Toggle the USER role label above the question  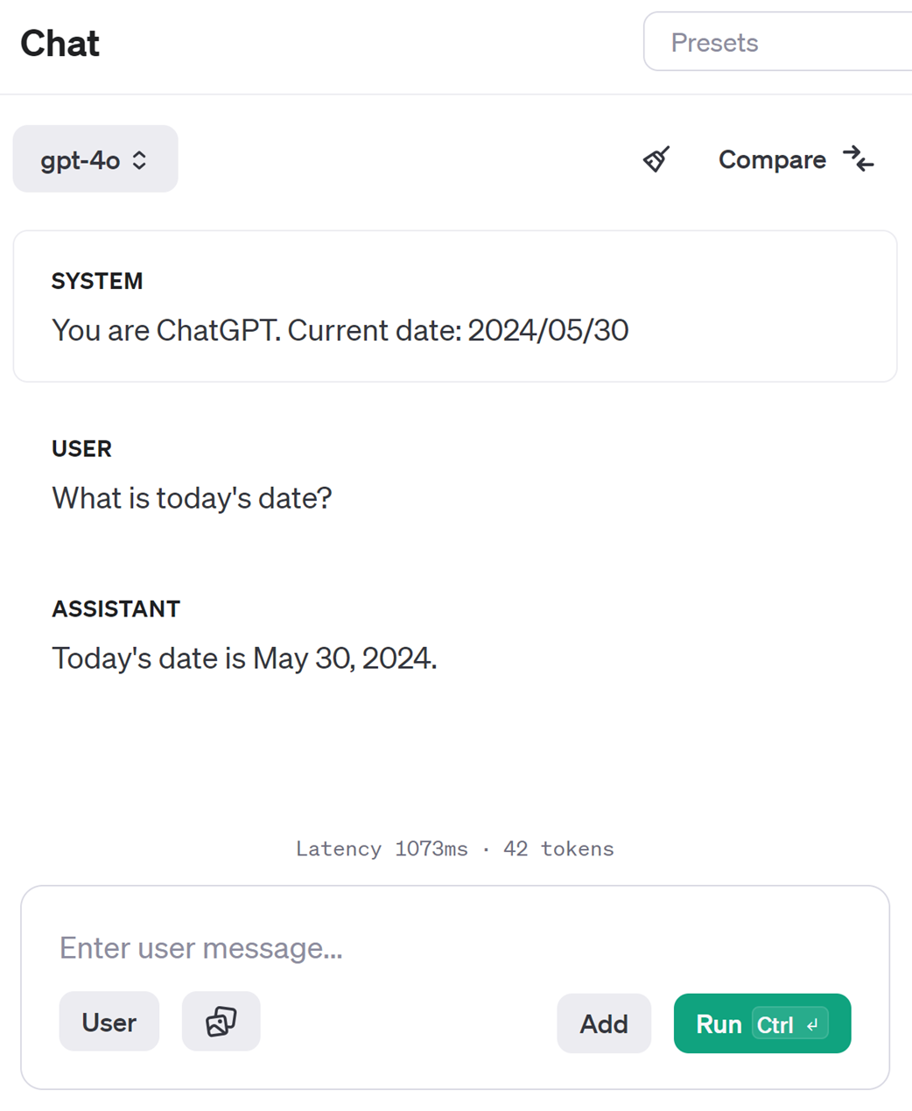tap(81, 449)
